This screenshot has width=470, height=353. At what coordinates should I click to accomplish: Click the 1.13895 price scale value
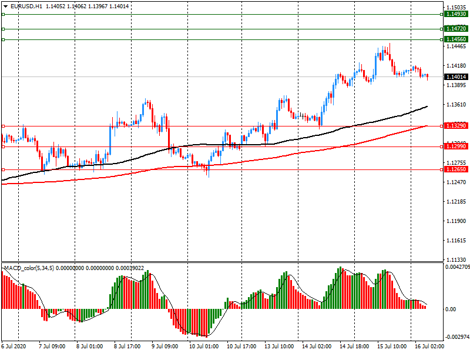pos(456,85)
